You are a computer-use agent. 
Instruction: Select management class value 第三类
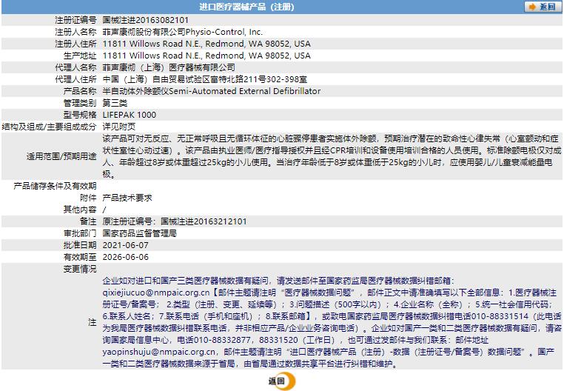tap(115, 104)
